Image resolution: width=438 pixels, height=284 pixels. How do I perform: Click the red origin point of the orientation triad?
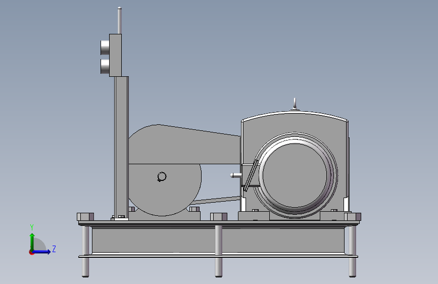click(x=31, y=253)
